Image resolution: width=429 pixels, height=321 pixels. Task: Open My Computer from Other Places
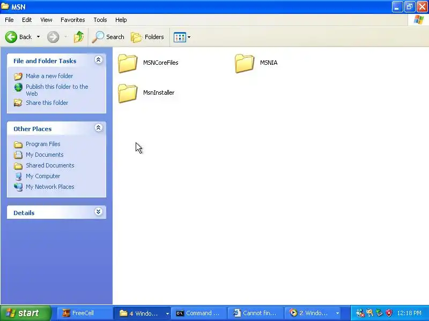tap(43, 176)
